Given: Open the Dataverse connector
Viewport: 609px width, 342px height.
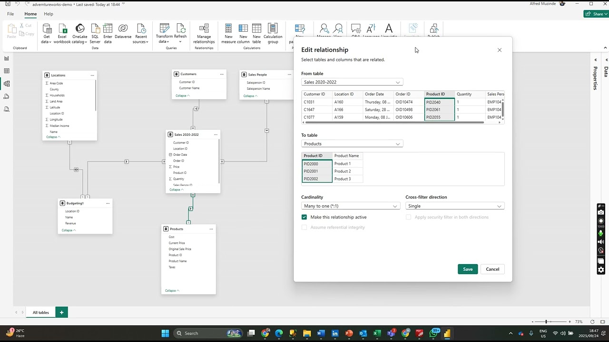Looking at the screenshot, I should coord(123,31).
